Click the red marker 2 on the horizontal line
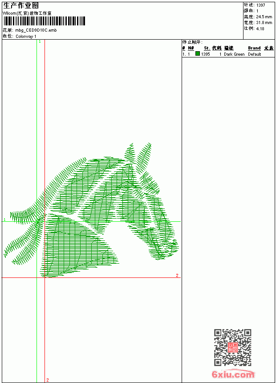276x383 pixels. (177, 275)
